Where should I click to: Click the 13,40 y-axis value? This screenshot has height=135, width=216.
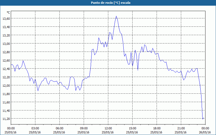click(x=6, y=27)
